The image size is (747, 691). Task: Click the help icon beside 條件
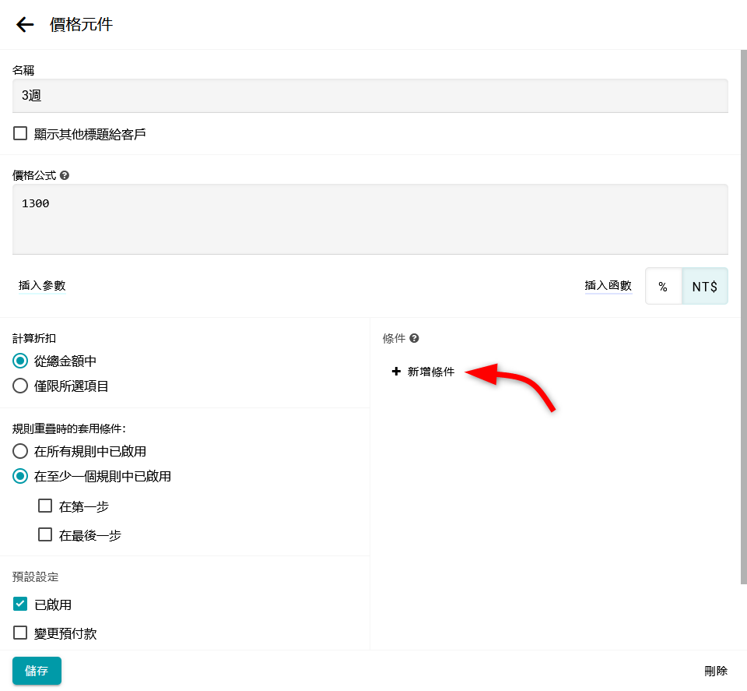pos(415,338)
